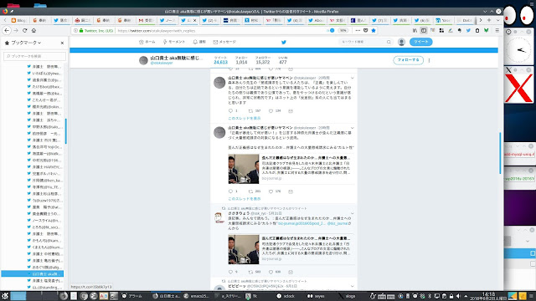Open the Firefox library icon

[415, 30]
